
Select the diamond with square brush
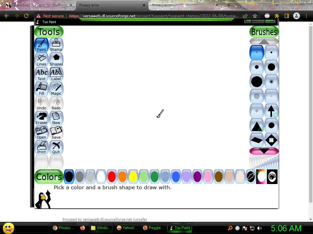(271, 140)
